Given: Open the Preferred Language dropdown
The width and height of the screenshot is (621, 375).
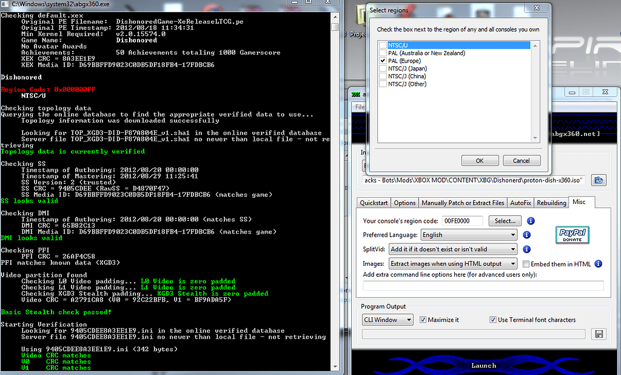Looking at the screenshot, I should (468, 235).
